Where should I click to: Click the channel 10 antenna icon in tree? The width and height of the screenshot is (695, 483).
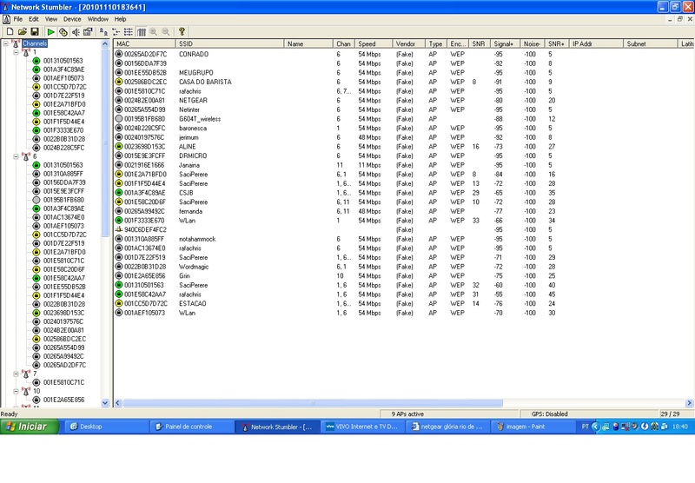26,391
